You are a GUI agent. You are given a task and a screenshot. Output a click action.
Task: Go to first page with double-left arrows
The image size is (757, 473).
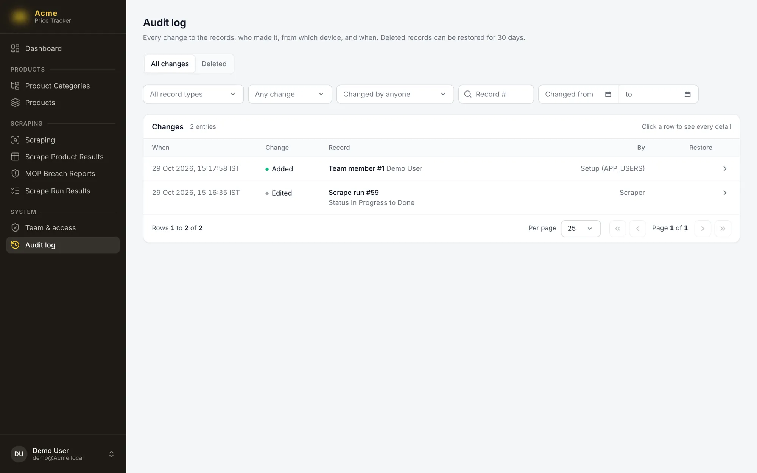tap(618, 229)
